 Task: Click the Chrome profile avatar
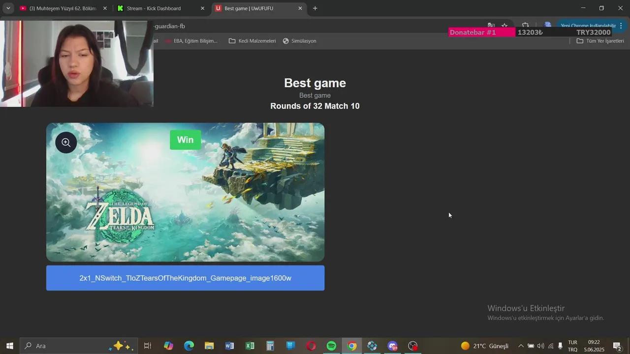point(547,26)
